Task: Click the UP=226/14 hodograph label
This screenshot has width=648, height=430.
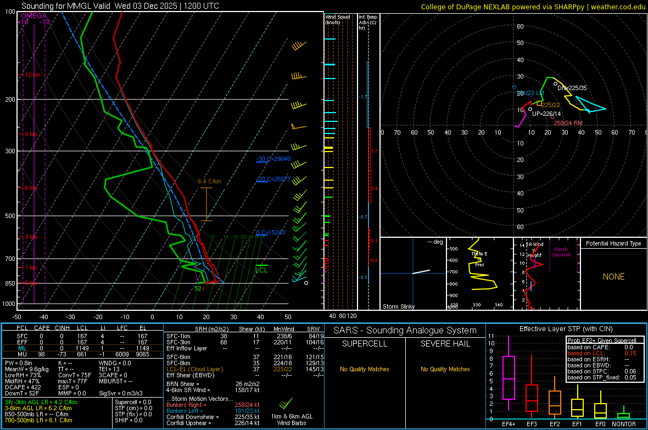Action: tap(546, 114)
